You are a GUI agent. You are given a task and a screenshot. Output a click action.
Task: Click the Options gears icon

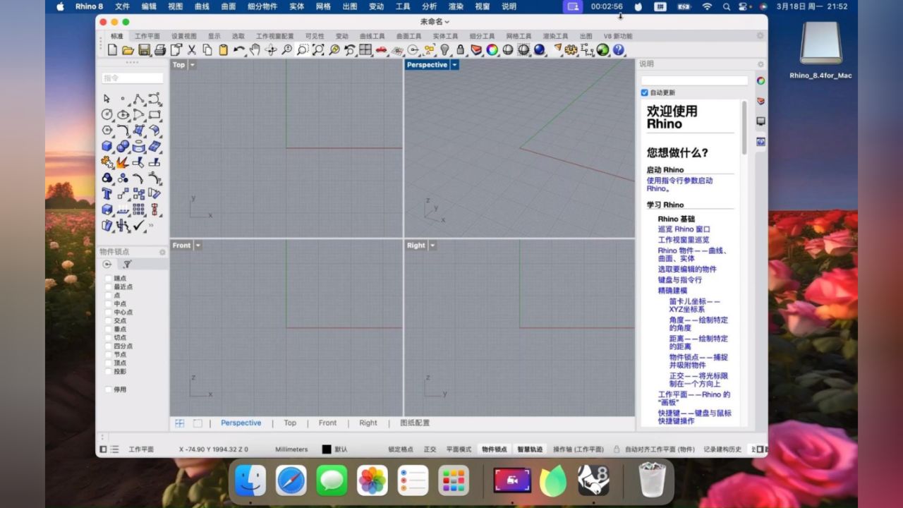(x=571, y=49)
